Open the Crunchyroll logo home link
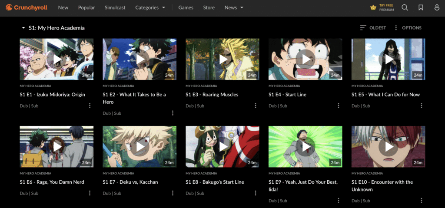 27,8
